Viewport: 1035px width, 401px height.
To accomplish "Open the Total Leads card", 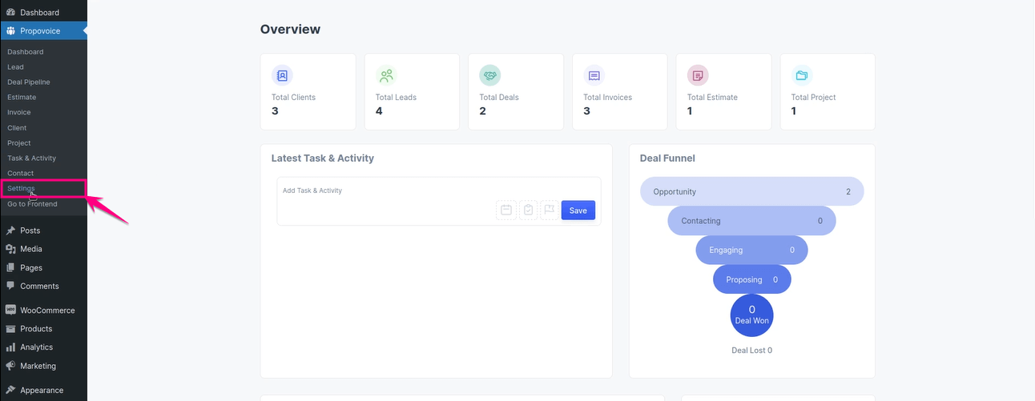I will click(x=412, y=92).
